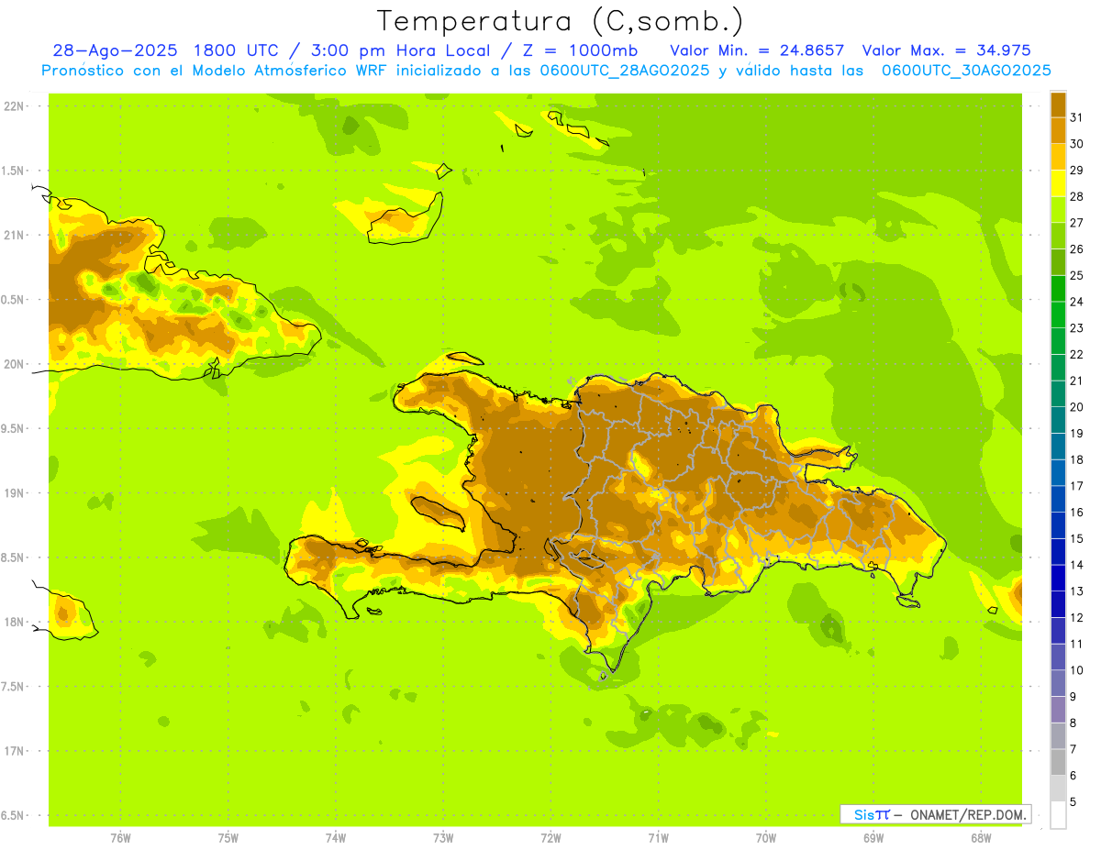The image size is (1101, 850).
Task: Select the "0600UTC_30AGO2025" valid-until time
Action: [x=966, y=71]
